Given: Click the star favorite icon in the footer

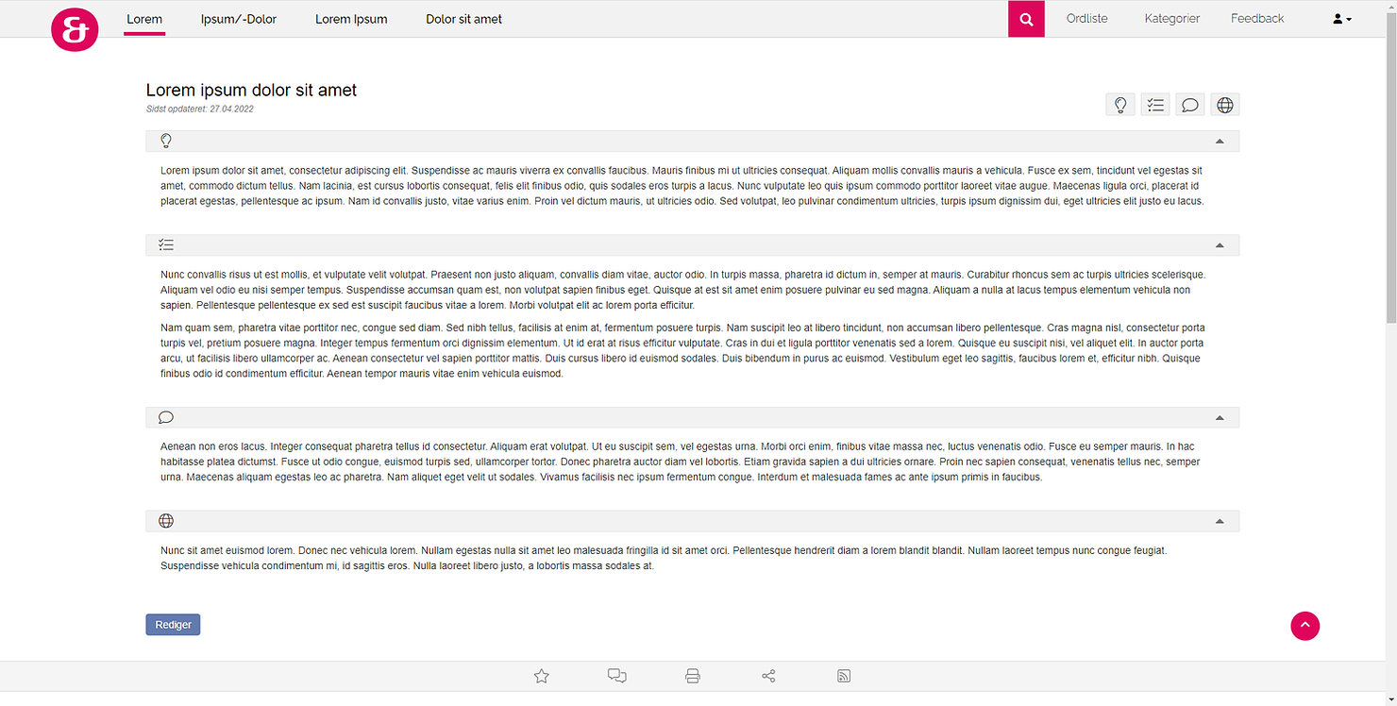Looking at the screenshot, I should point(541,676).
